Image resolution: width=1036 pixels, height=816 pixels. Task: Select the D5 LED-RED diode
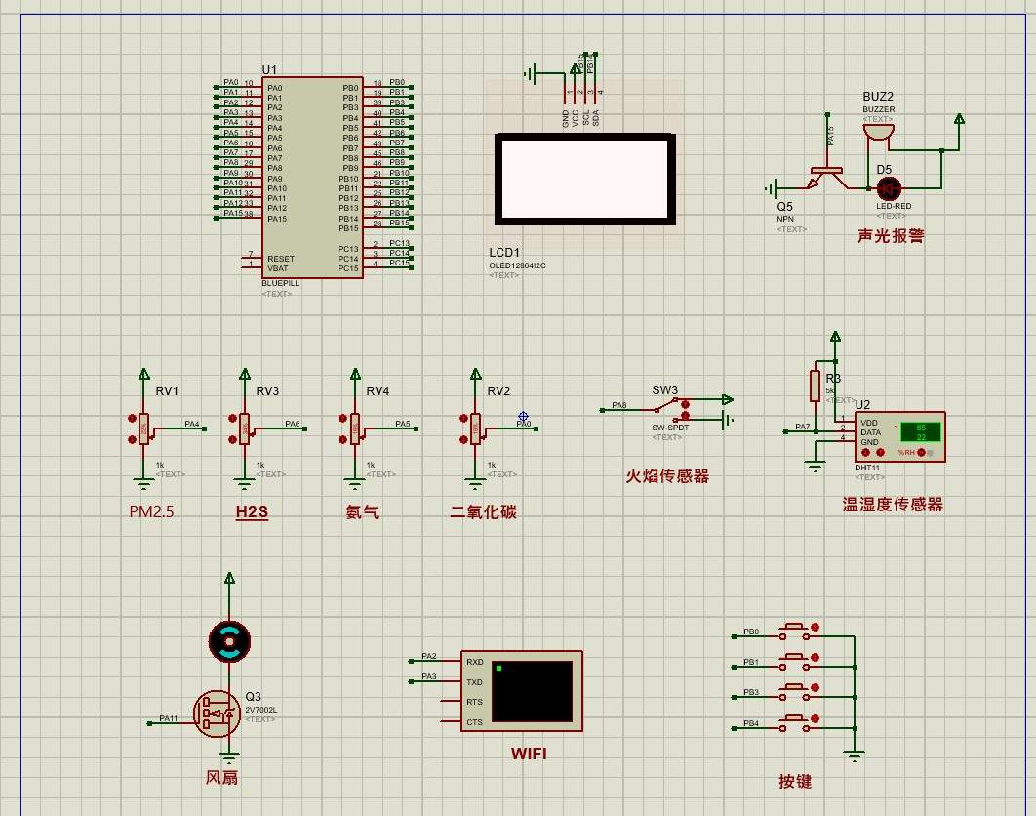(889, 188)
